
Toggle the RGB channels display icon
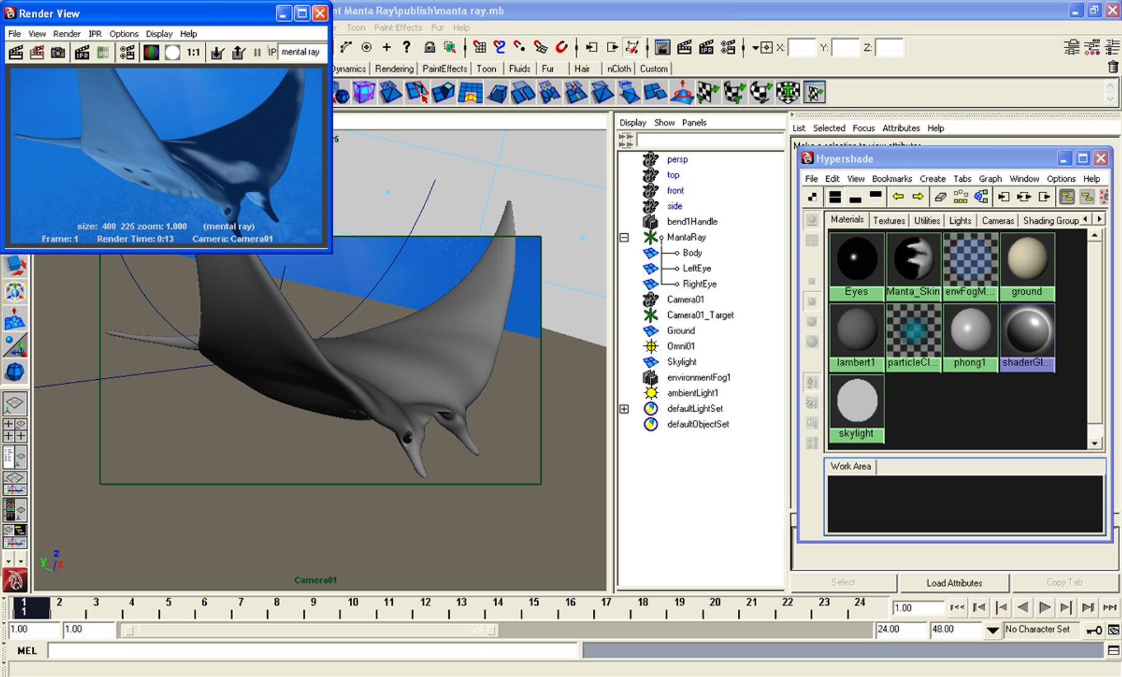pyautogui.click(x=151, y=53)
